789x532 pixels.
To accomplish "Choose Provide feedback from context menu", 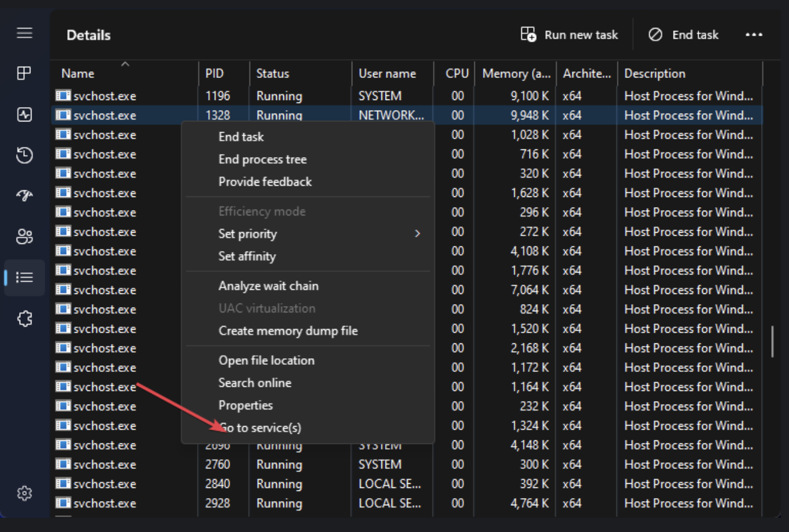I will point(265,181).
